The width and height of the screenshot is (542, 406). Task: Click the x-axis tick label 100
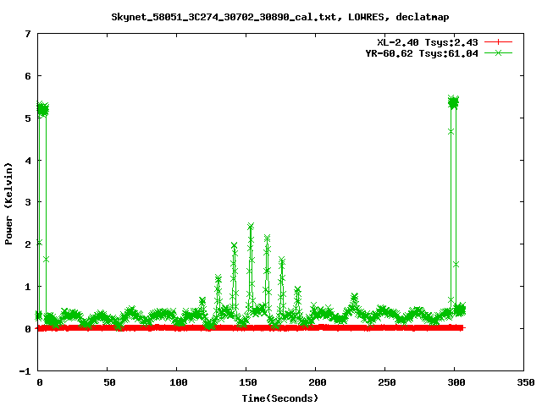tap(179, 382)
